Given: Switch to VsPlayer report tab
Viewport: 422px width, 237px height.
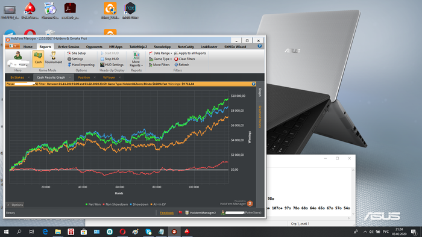Looking at the screenshot, I should click(109, 78).
